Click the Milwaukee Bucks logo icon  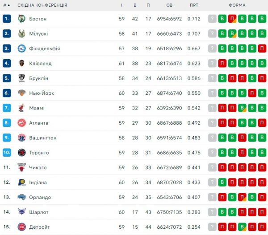pyautogui.click(x=22, y=33)
